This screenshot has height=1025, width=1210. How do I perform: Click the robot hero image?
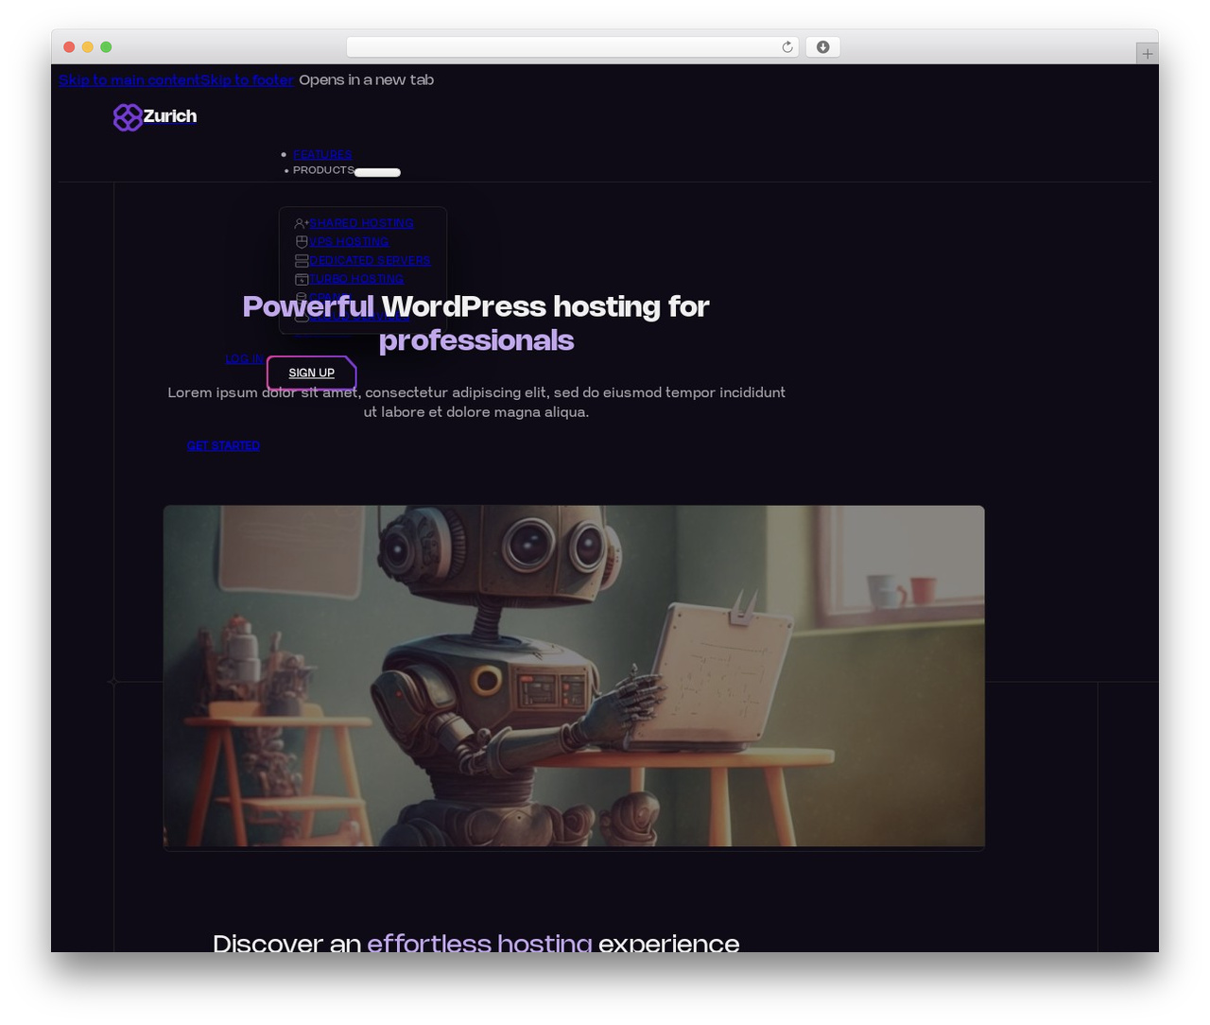pyautogui.click(x=574, y=676)
